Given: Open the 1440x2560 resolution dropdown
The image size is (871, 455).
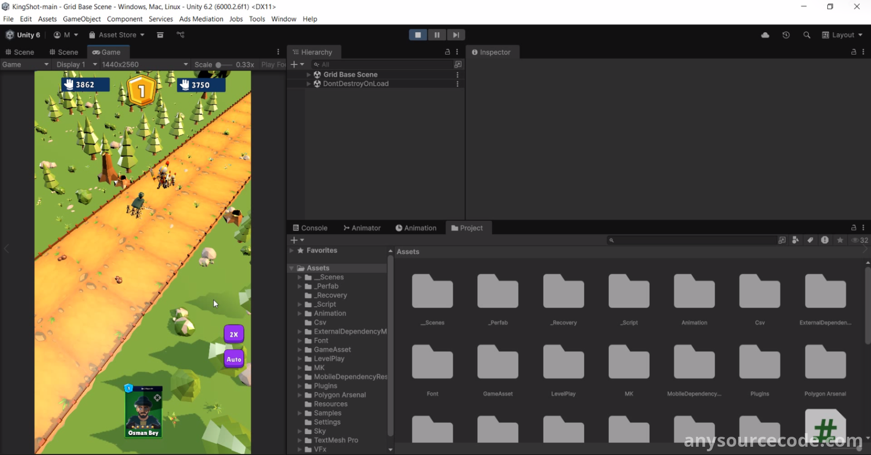Looking at the screenshot, I should pyautogui.click(x=144, y=65).
